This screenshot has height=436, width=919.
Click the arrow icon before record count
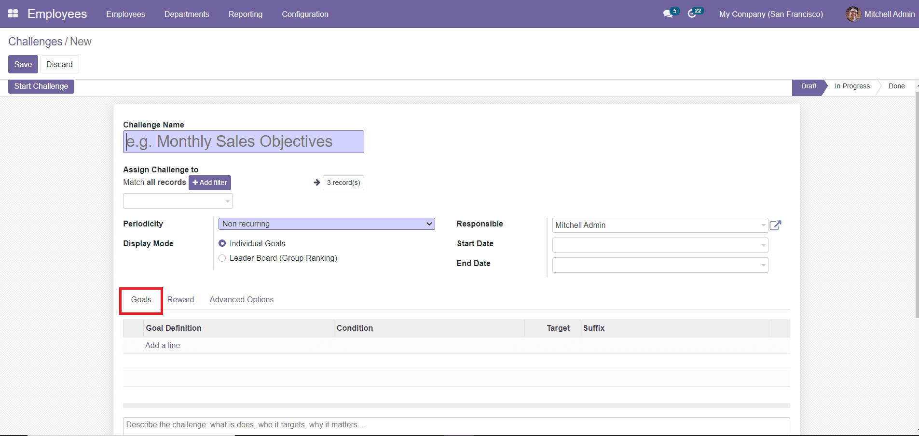pyautogui.click(x=316, y=183)
